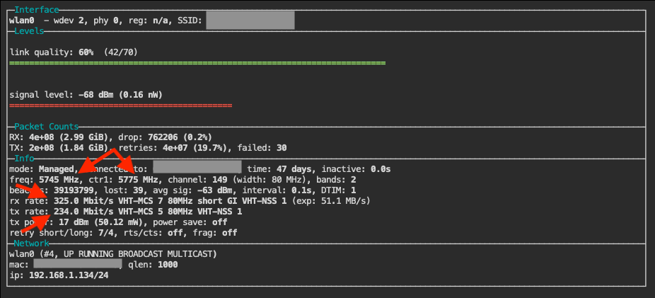Click the redacted connected-to address box
Viewport: 655px width, 298px height.
pyautogui.click(x=197, y=168)
